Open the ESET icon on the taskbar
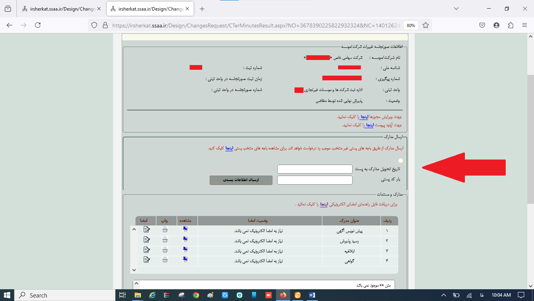 click(x=240, y=295)
